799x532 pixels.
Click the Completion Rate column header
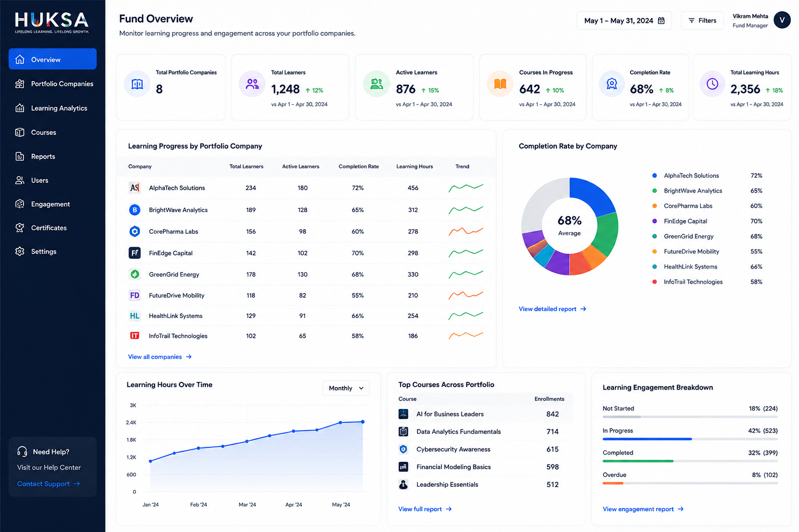point(358,166)
